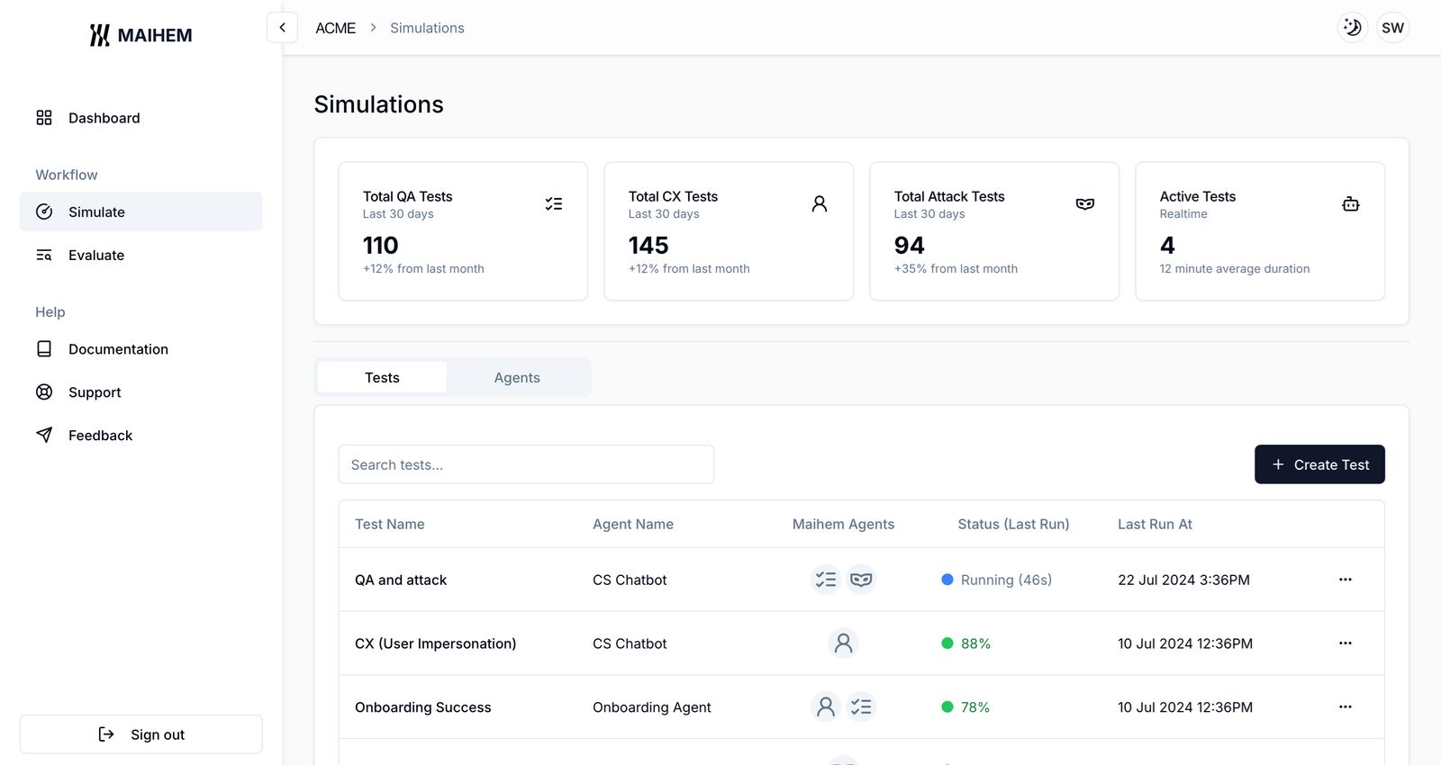Click the checklist agent icon in Onboarding Success row
The width and height of the screenshot is (1441, 765).
(861, 707)
